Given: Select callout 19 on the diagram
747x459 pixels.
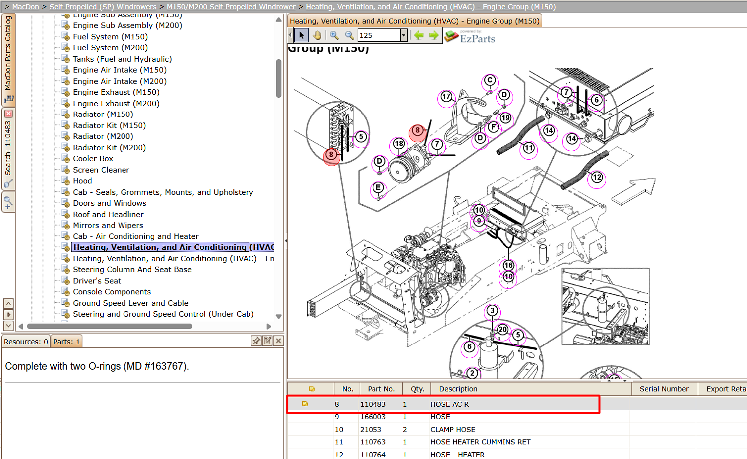Looking at the screenshot, I should (505, 118).
